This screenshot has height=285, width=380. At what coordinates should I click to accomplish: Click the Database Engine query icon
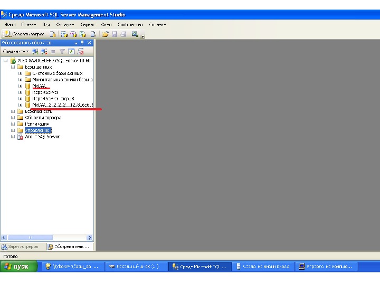53,34
